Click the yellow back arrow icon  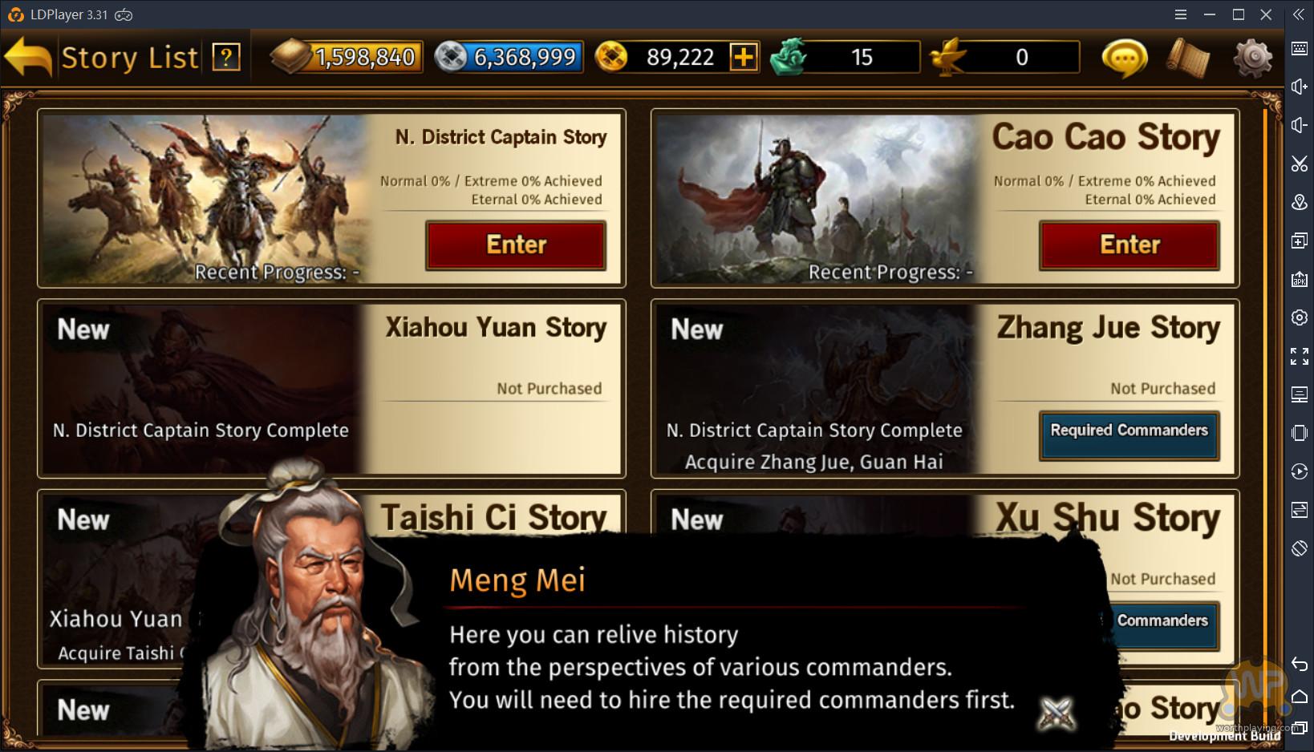pos(27,57)
